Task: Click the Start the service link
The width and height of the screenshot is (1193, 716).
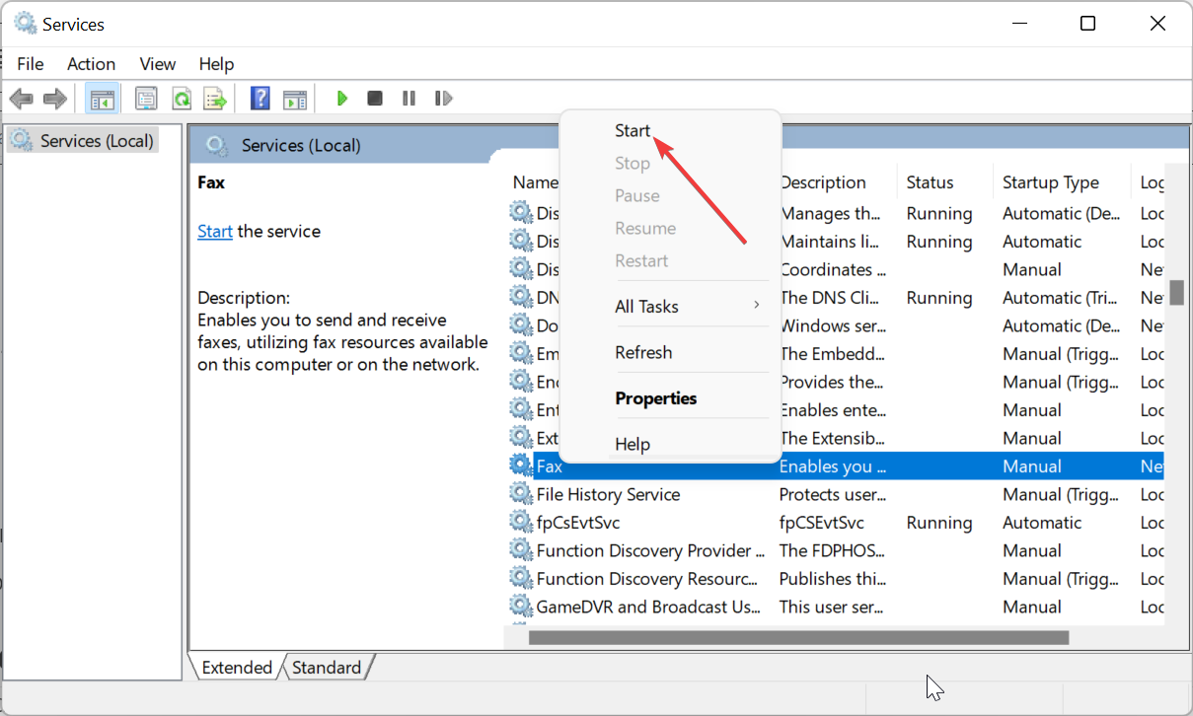Action: [215, 232]
